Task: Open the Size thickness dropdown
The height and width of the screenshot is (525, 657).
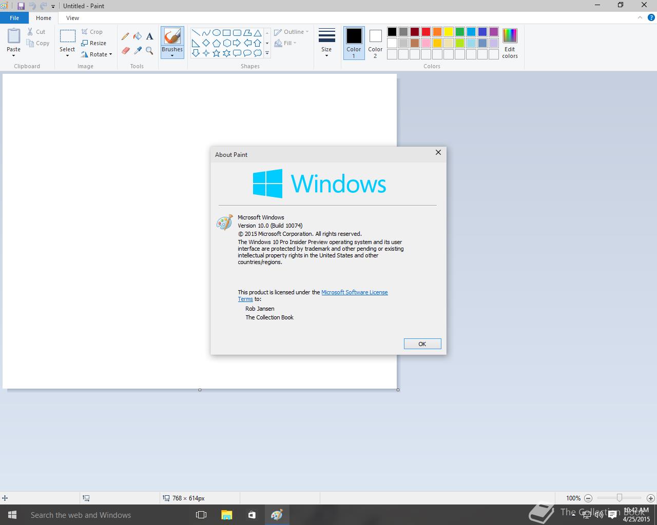Action: pyautogui.click(x=326, y=43)
